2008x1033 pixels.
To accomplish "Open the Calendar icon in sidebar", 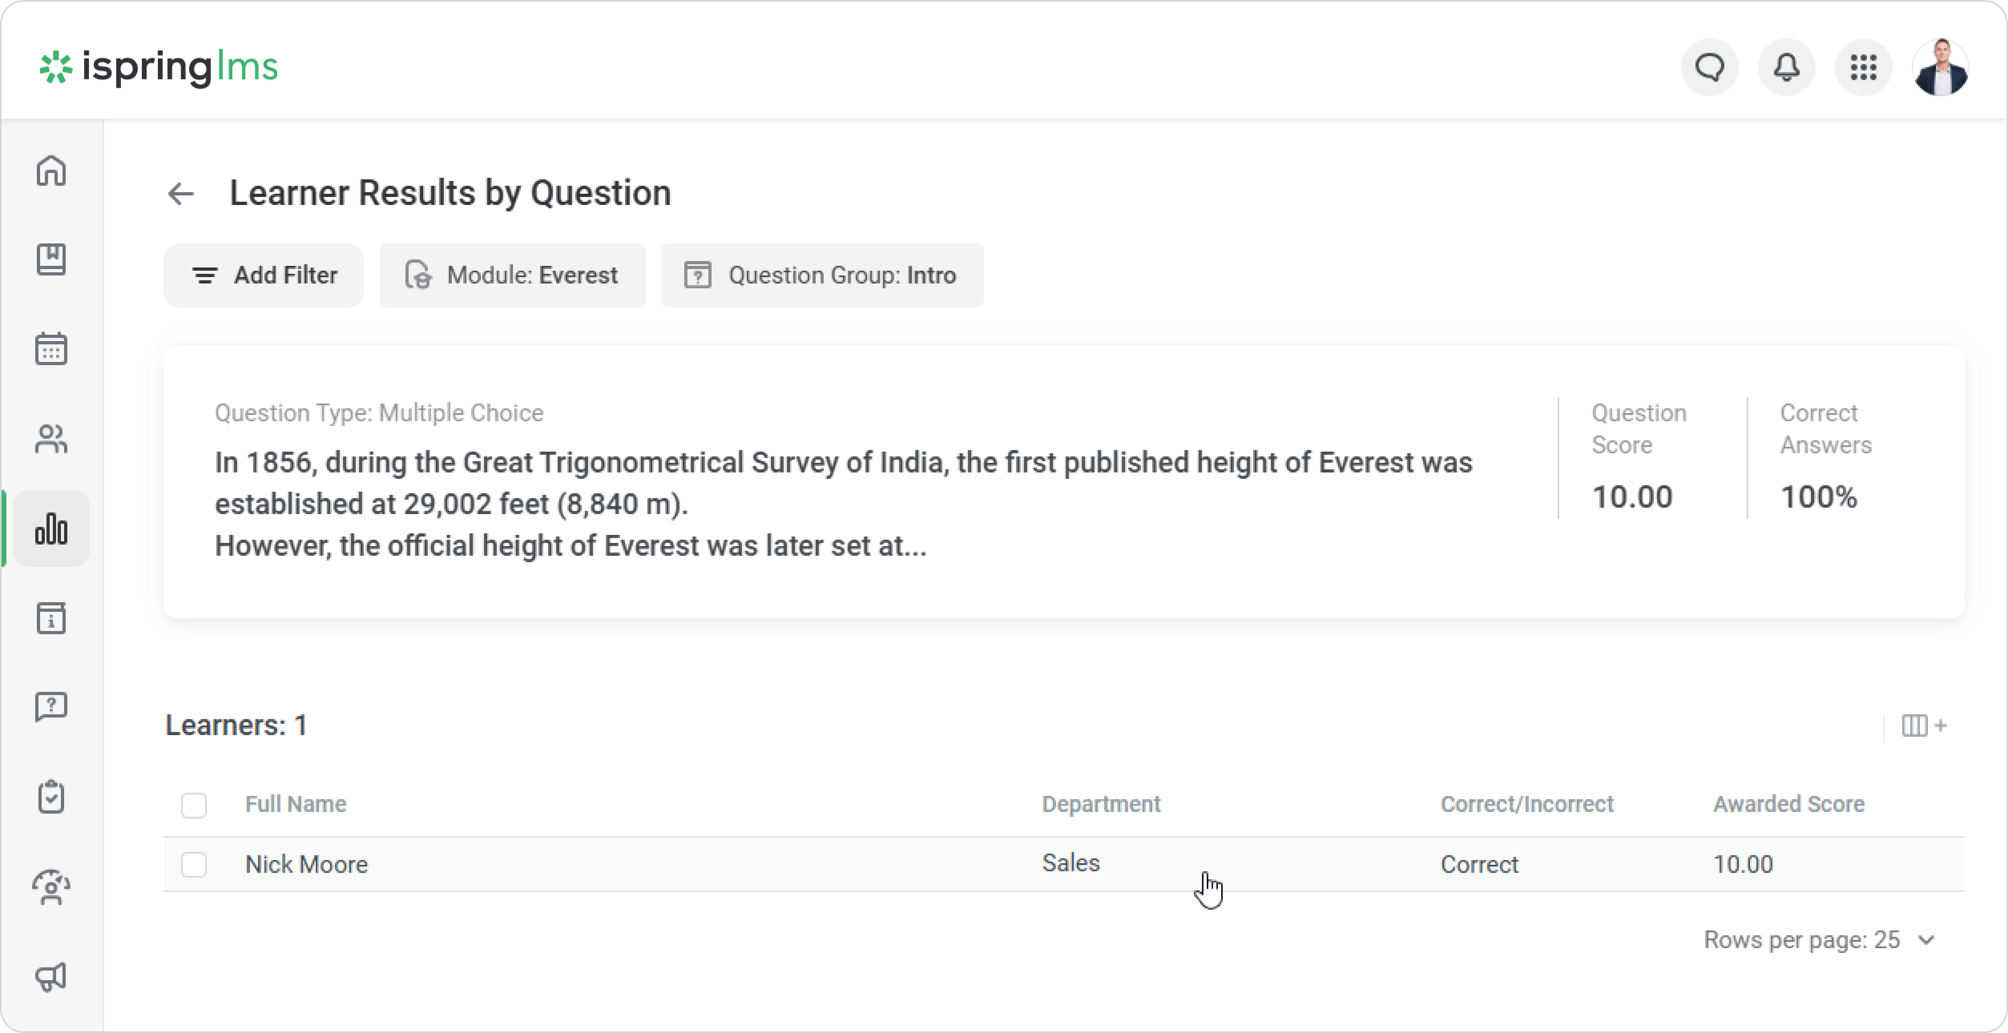I will (51, 349).
